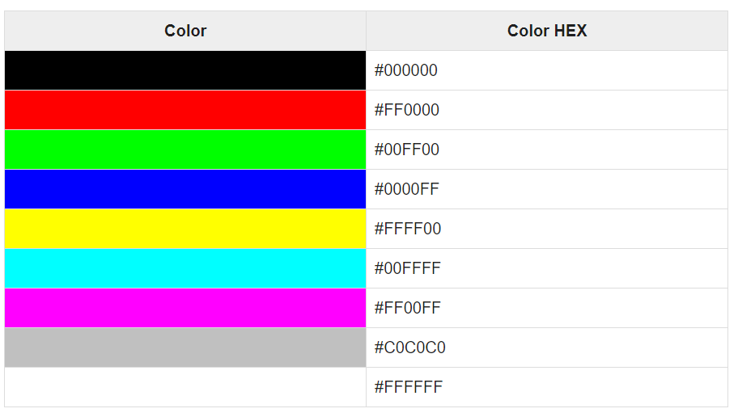Click the Color column header
This screenshot has height=417, width=738.
185,31
